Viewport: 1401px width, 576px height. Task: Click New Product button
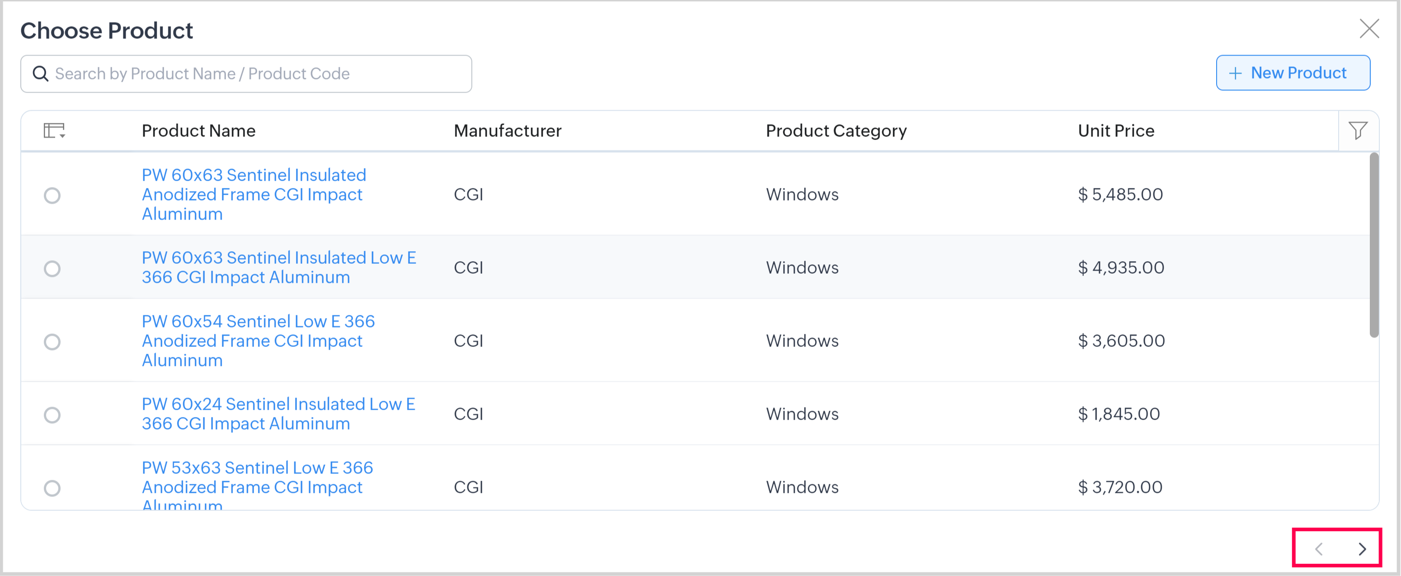pos(1293,73)
